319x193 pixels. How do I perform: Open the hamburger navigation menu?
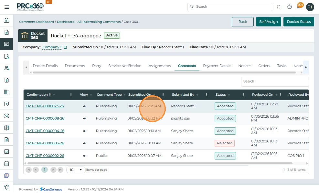(6, 7)
